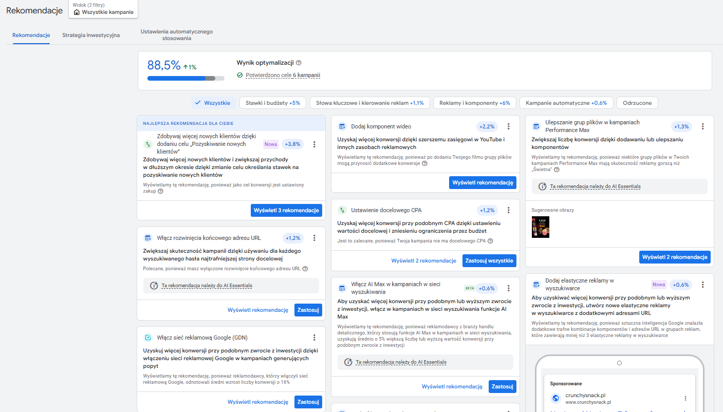Open more options for 'Zdobywaj więcej nowych klientów' card
This screenshot has width=723, height=412.
point(314,144)
